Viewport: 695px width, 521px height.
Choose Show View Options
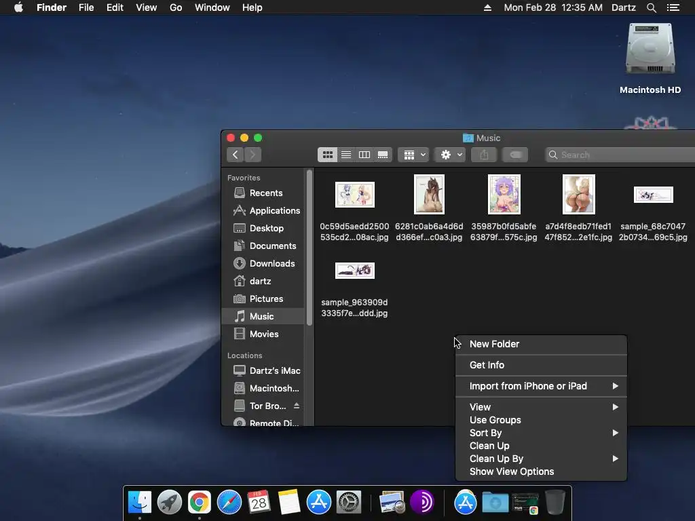click(541, 471)
